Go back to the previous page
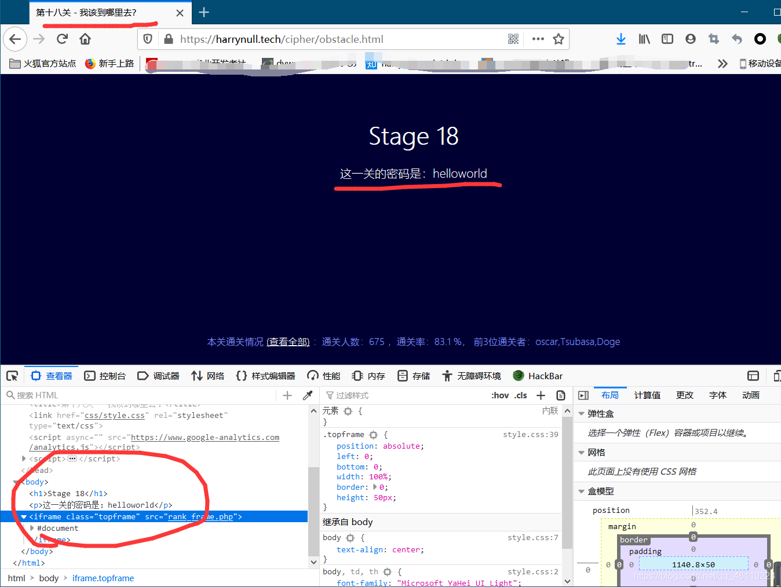This screenshot has width=781, height=587. click(x=15, y=39)
